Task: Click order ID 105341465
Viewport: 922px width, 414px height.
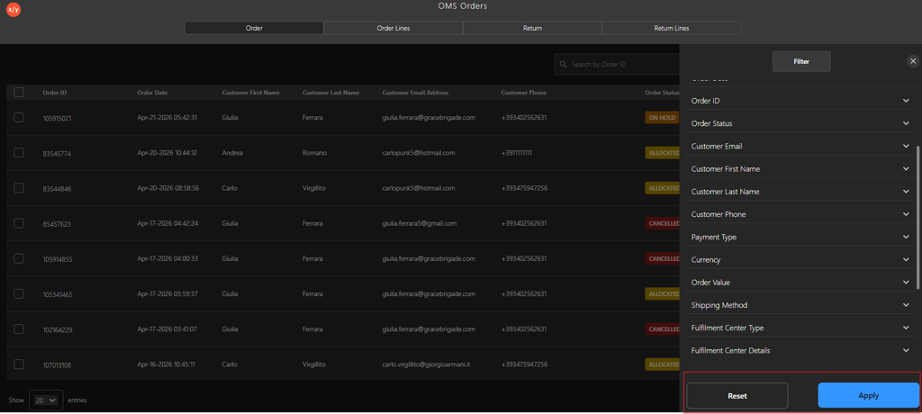Action: (x=58, y=294)
